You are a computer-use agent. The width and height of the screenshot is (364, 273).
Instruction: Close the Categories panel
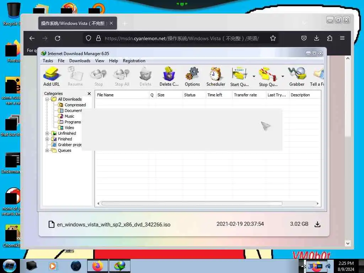click(89, 93)
